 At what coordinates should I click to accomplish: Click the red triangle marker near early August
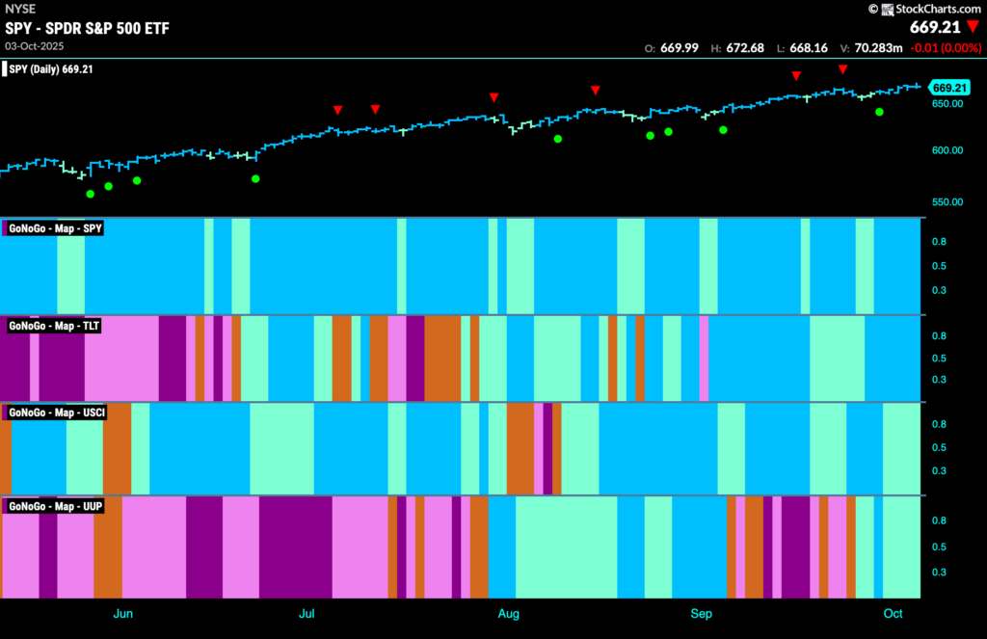494,97
